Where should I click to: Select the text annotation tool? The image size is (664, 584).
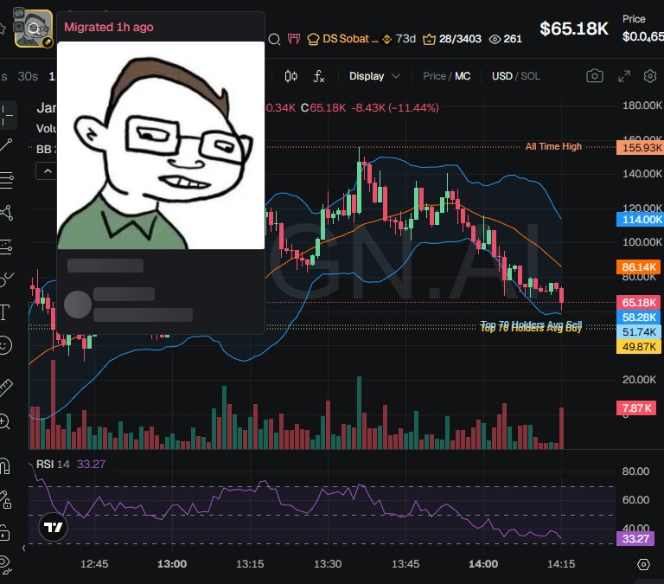[x=4, y=312]
